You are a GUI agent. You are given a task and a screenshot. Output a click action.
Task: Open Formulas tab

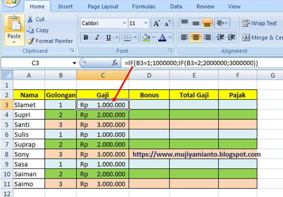tap(144, 7)
